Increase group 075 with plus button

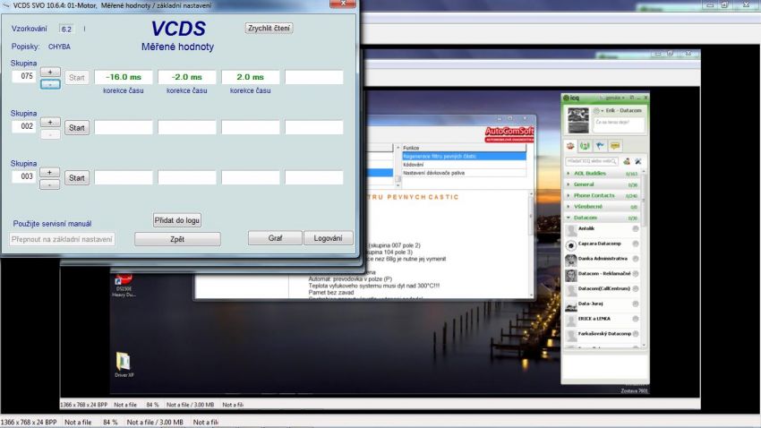pos(50,71)
